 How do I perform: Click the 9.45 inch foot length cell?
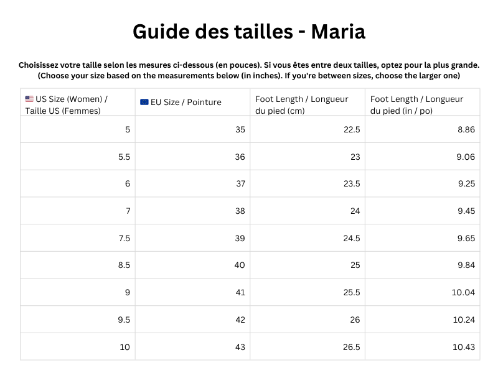point(465,211)
